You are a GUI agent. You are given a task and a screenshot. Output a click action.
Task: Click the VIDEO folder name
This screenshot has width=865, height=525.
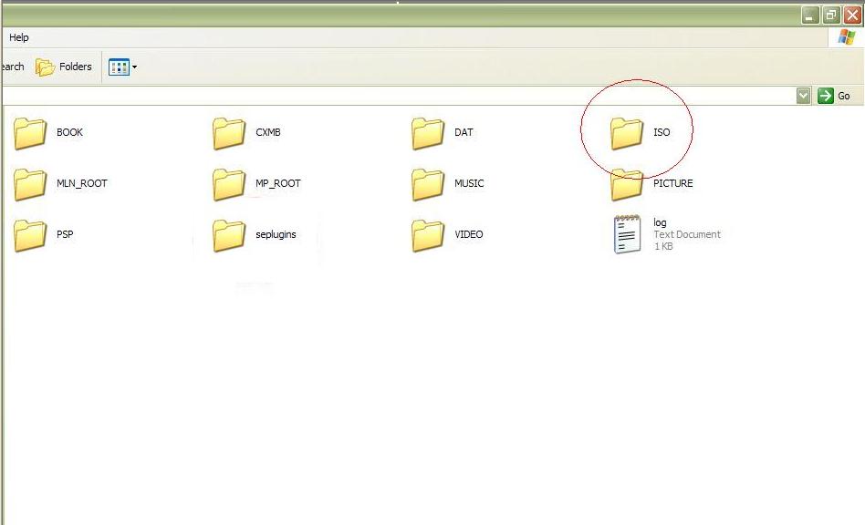click(468, 234)
